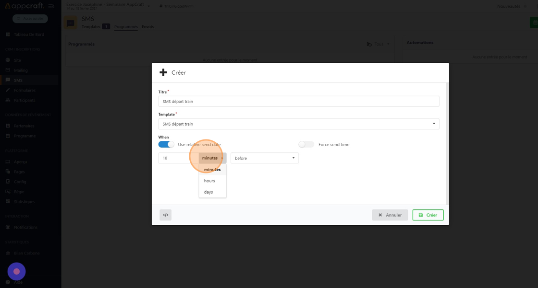Open the Template dropdown
The image size is (538, 288).
pyautogui.click(x=298, y=124)
